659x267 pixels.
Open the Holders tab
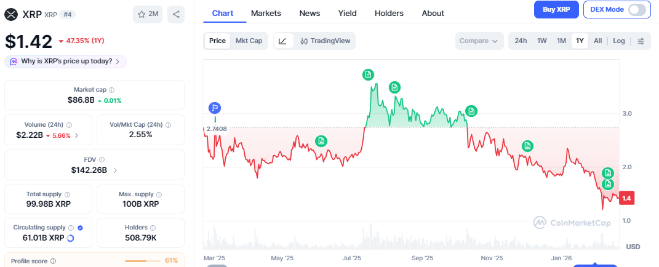point(389,13)
